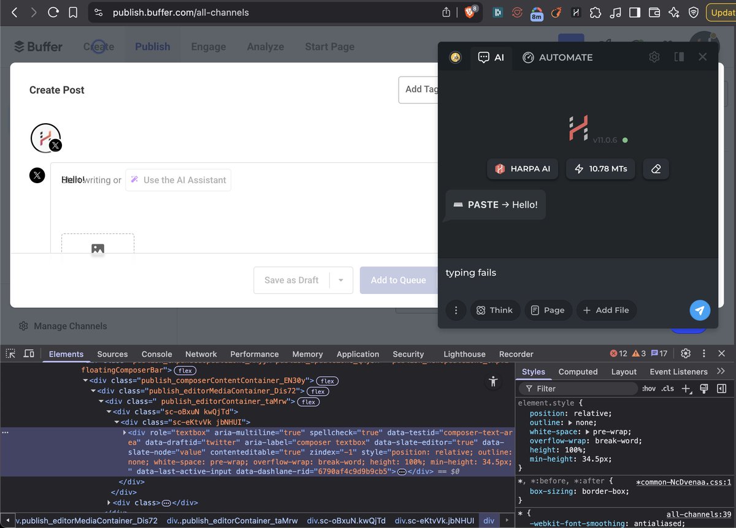Toggle .cls classes button
This screenshot has width=736, height=528.
point(668,388)
